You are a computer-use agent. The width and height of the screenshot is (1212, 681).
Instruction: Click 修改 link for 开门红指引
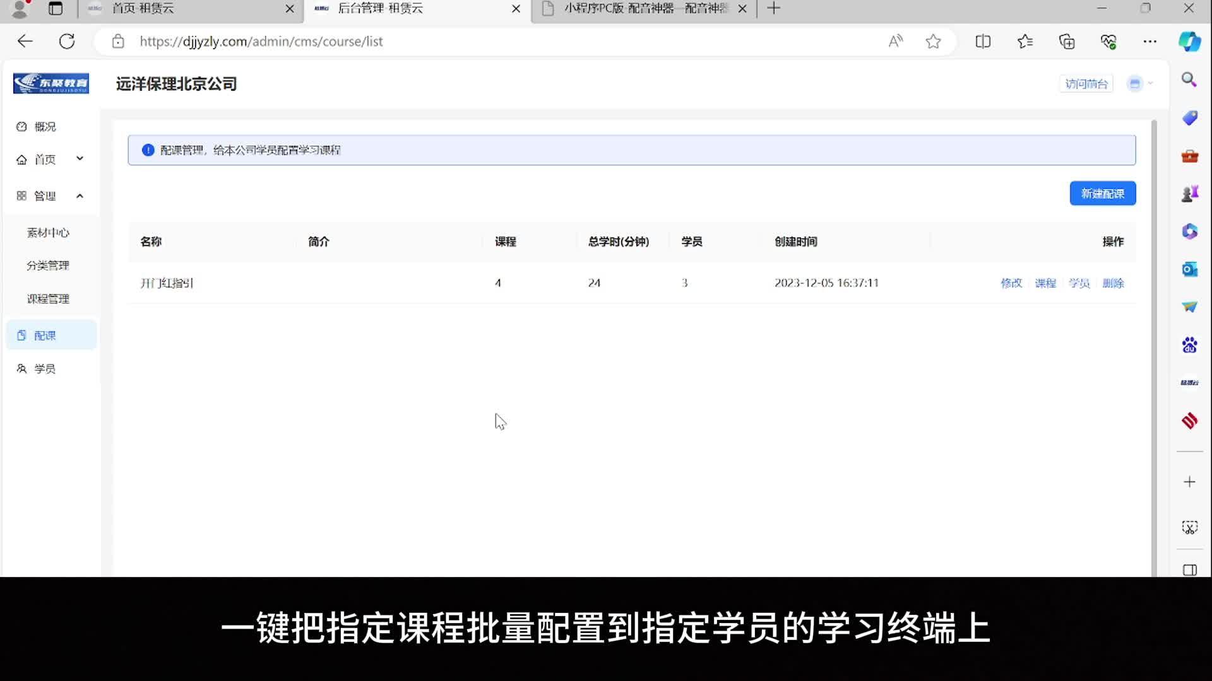click(1011, 283)
